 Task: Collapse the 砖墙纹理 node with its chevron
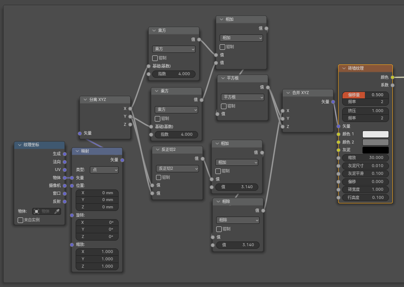pos(344,68)
